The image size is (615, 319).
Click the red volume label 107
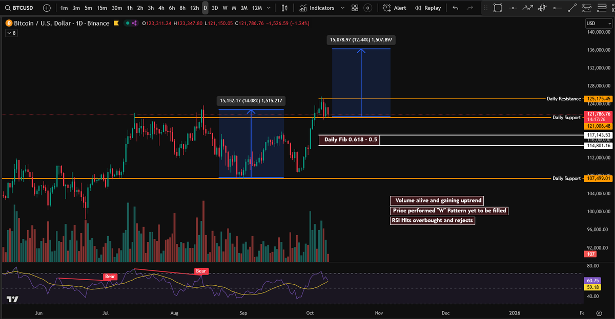[590, 254]
